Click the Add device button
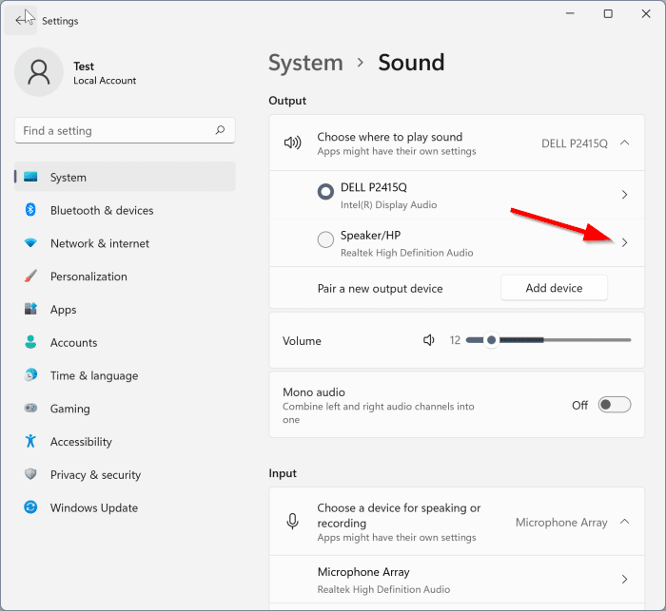Viewport: 666px width, 611px height. click(x=554, y=288)
